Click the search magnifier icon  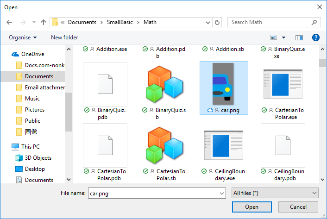pos(314,22)
